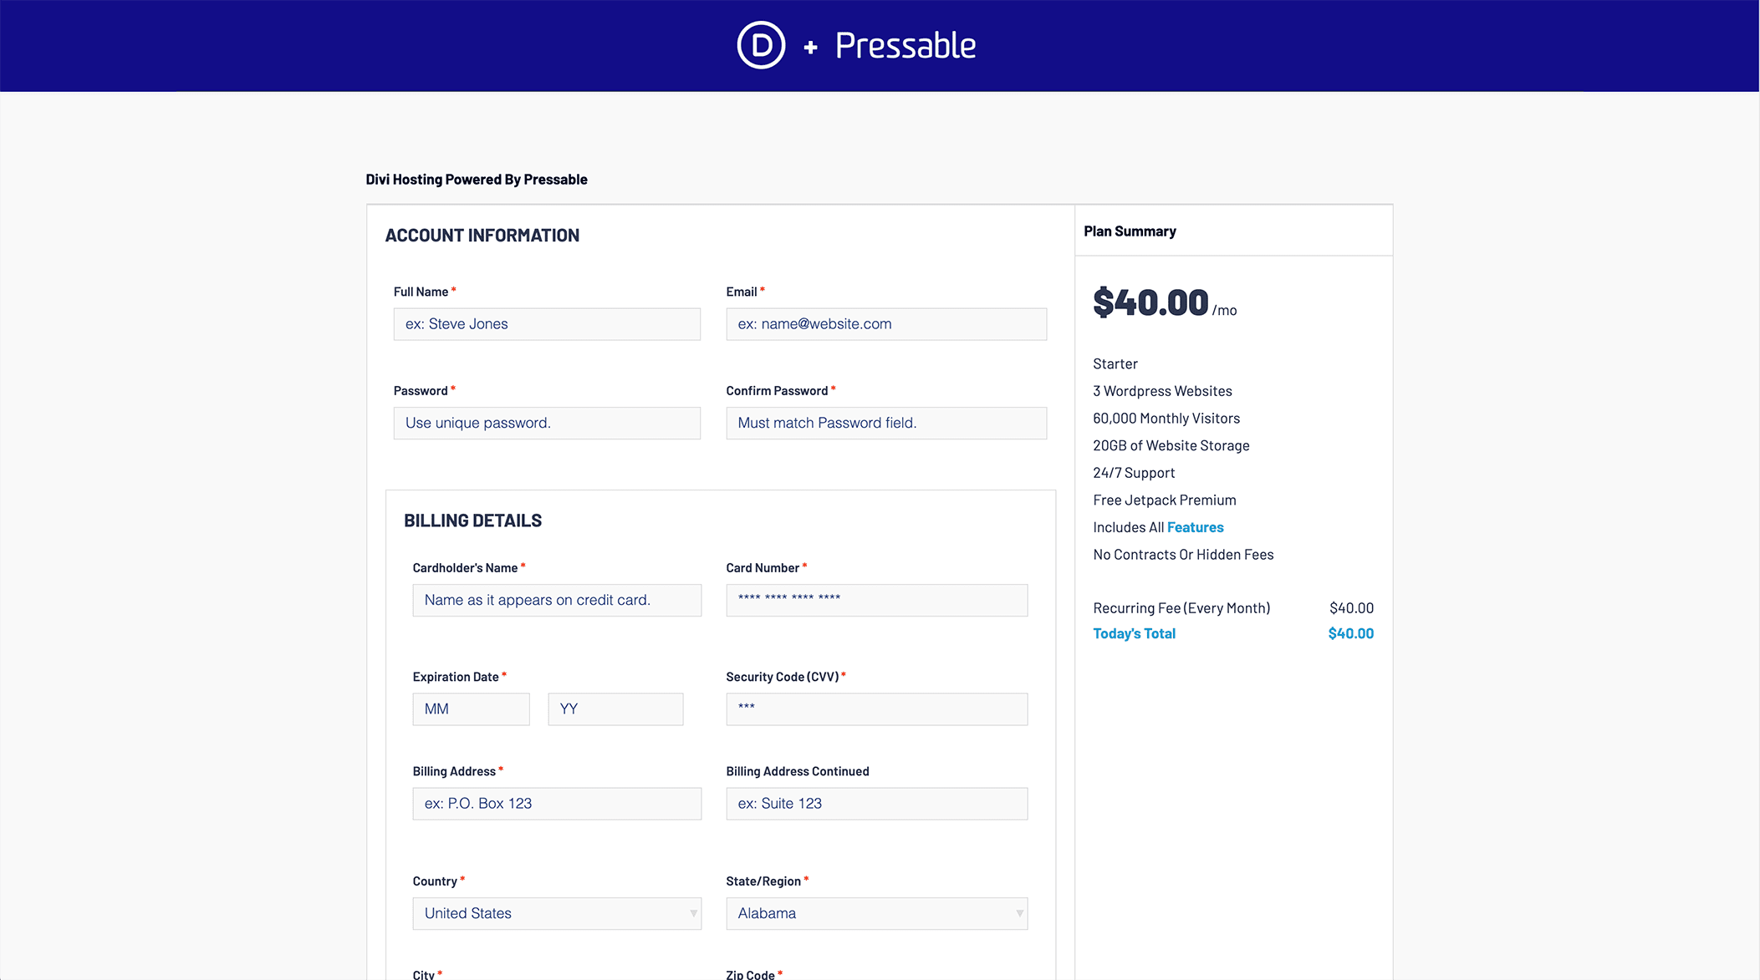This screenshot has width=1760, height=980.
Task: Click the Cardholder's Name field
Action: (x=557, y=600)
